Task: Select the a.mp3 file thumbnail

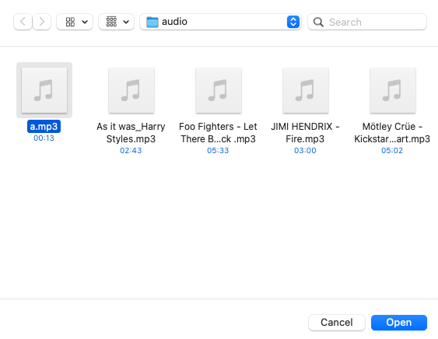Action: pyautogui.click(x=44, y=90)
